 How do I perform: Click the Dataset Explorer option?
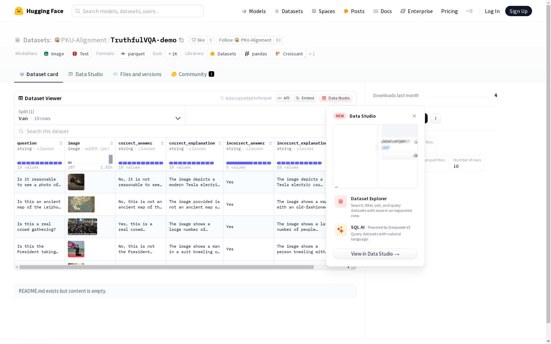pyautogui.click(x=375, y=207)
